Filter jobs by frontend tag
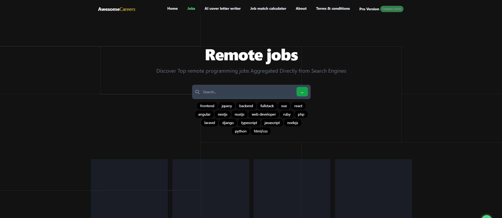Viewport: 502px width, 218px height. click(x=207, y=106)
